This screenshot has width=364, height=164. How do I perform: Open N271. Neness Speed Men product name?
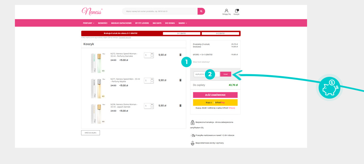[125, 80]
